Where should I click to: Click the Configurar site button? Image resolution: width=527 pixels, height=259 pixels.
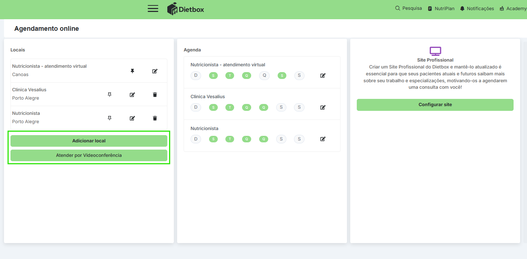click(435, 105)
